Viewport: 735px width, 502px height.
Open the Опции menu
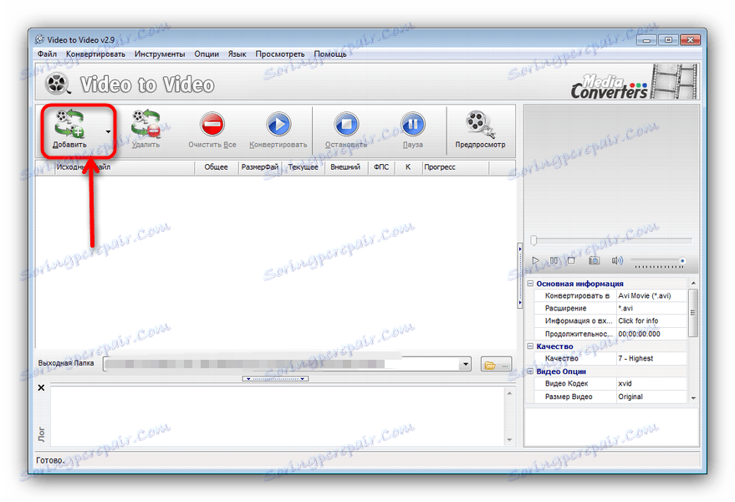pyautogui.click(x=207, y=54)
